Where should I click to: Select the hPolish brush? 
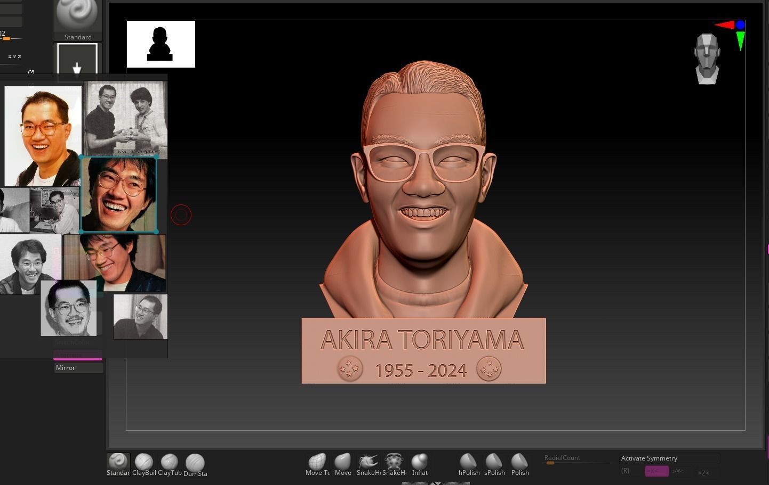tap(469, 464)
